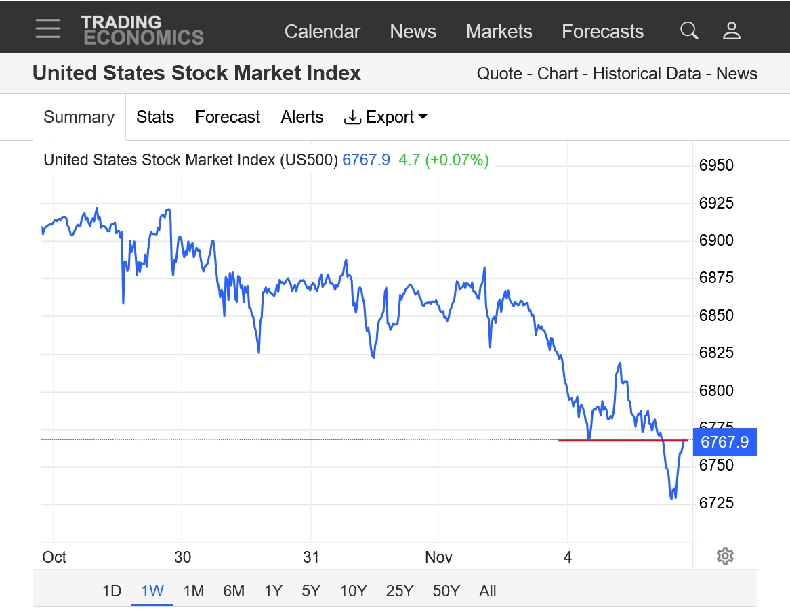Open the user account icon
This screenshot has width=790, height=610.
(732, 30)
